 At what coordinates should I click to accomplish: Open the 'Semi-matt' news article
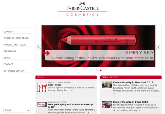[54, 85]
